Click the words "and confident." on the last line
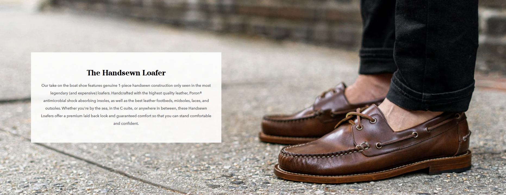The width and height of the screenshot is (506, 195). [126, 123]
